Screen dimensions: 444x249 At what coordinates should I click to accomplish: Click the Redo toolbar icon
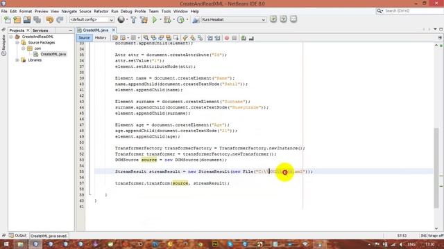point(60,19)
